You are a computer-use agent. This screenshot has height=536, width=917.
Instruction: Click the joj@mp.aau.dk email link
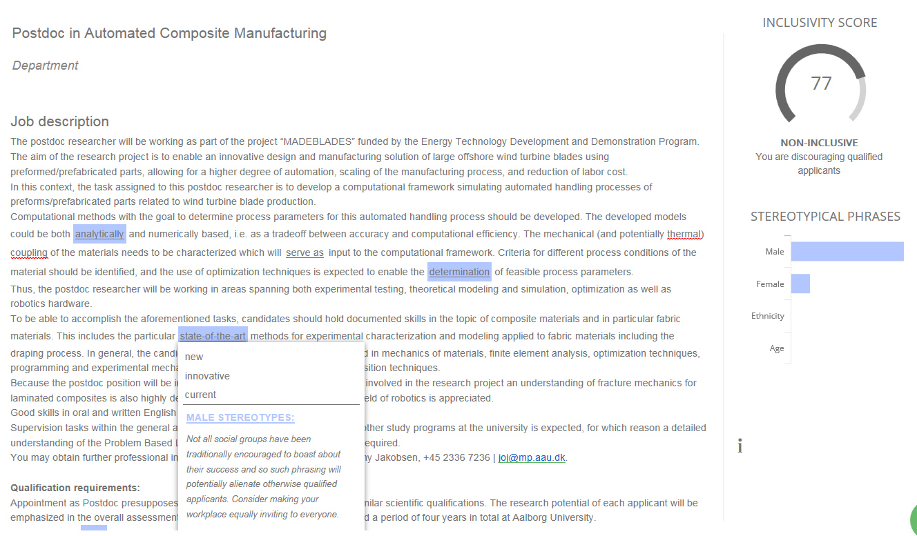[x=532, y=457]
